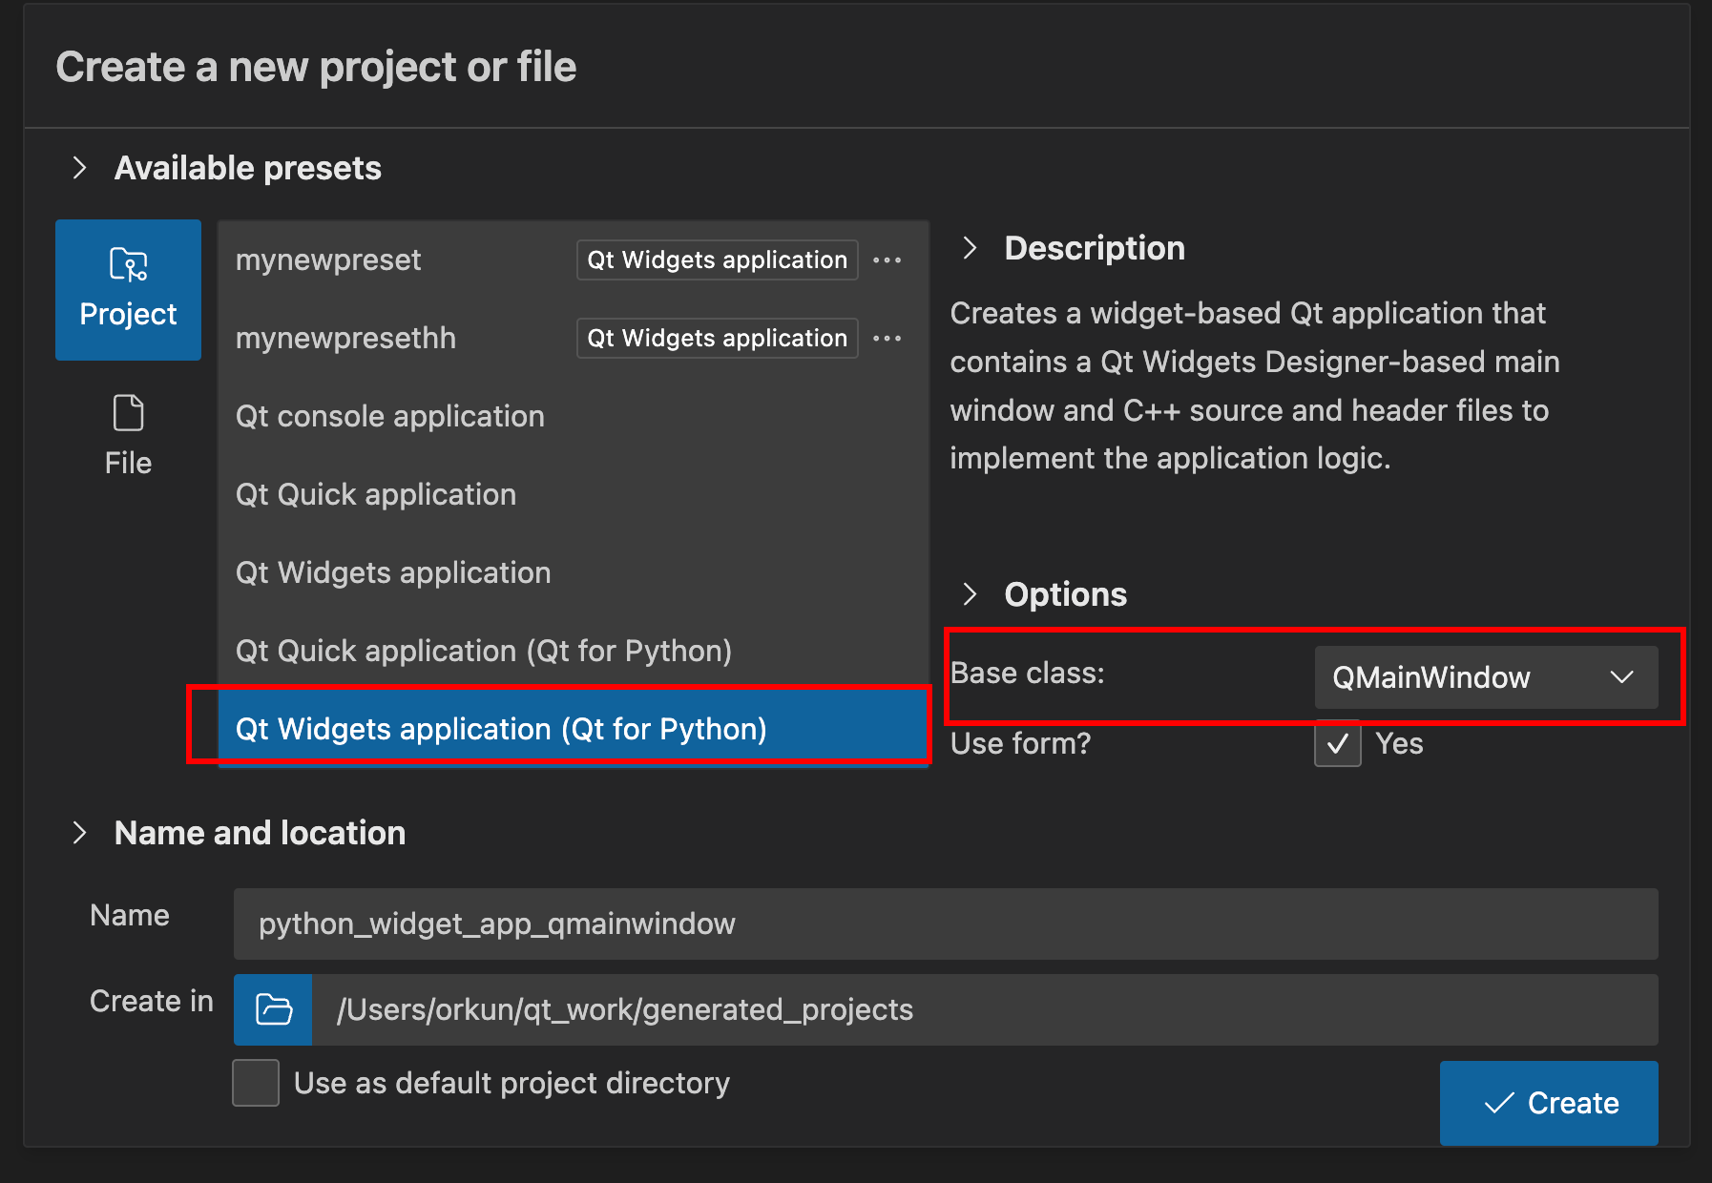This screenshot has height=1183, width=1712.
Task: Select the mynewpreset custom preset
Action: tap(328, 260)
